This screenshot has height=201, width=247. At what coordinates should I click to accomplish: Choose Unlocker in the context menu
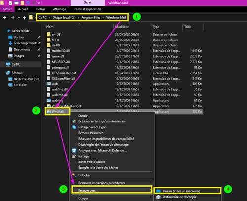84,175
